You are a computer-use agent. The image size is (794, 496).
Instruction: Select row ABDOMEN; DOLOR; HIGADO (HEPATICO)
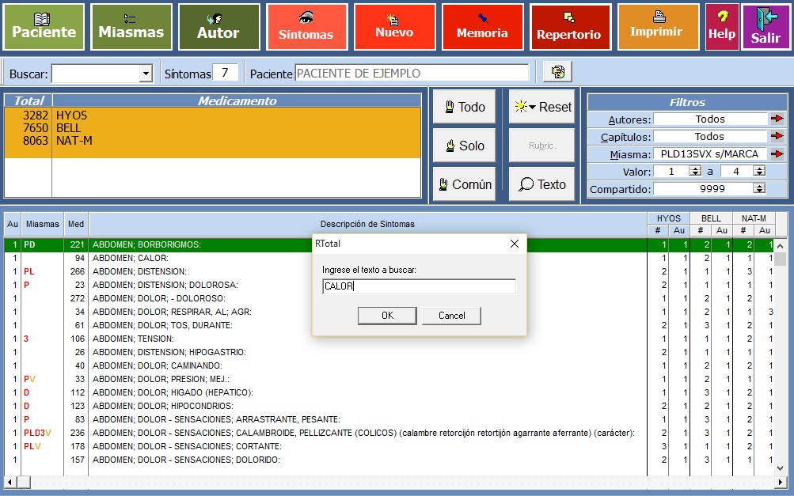pyautogui.click(x=389, y=392)
